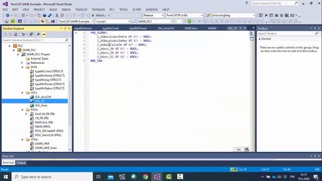Click the Home icon in Solution Explorer

coord(16,34)
